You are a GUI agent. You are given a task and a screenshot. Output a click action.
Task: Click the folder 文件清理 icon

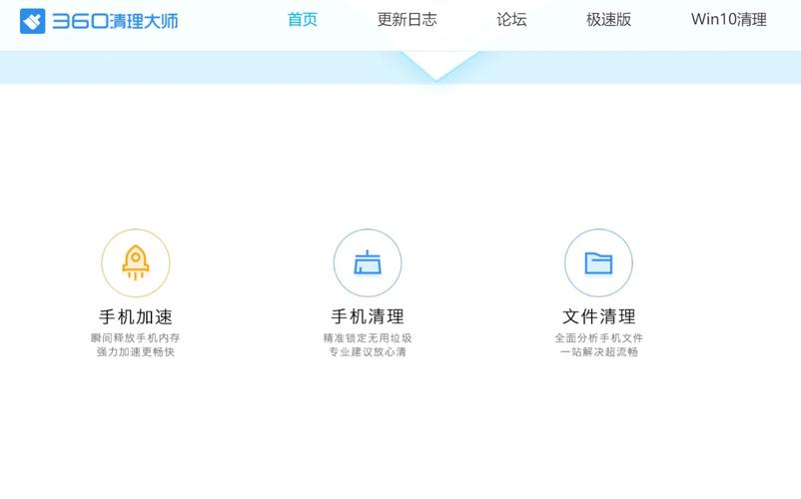click(x=598, y=262)
